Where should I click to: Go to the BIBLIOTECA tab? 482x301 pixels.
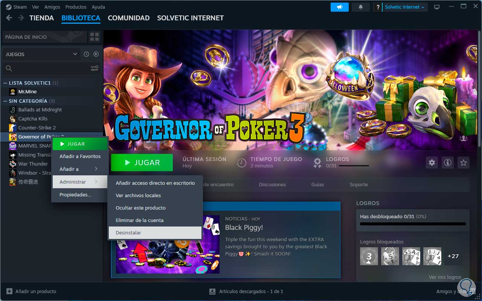click(x=81, y=18)
